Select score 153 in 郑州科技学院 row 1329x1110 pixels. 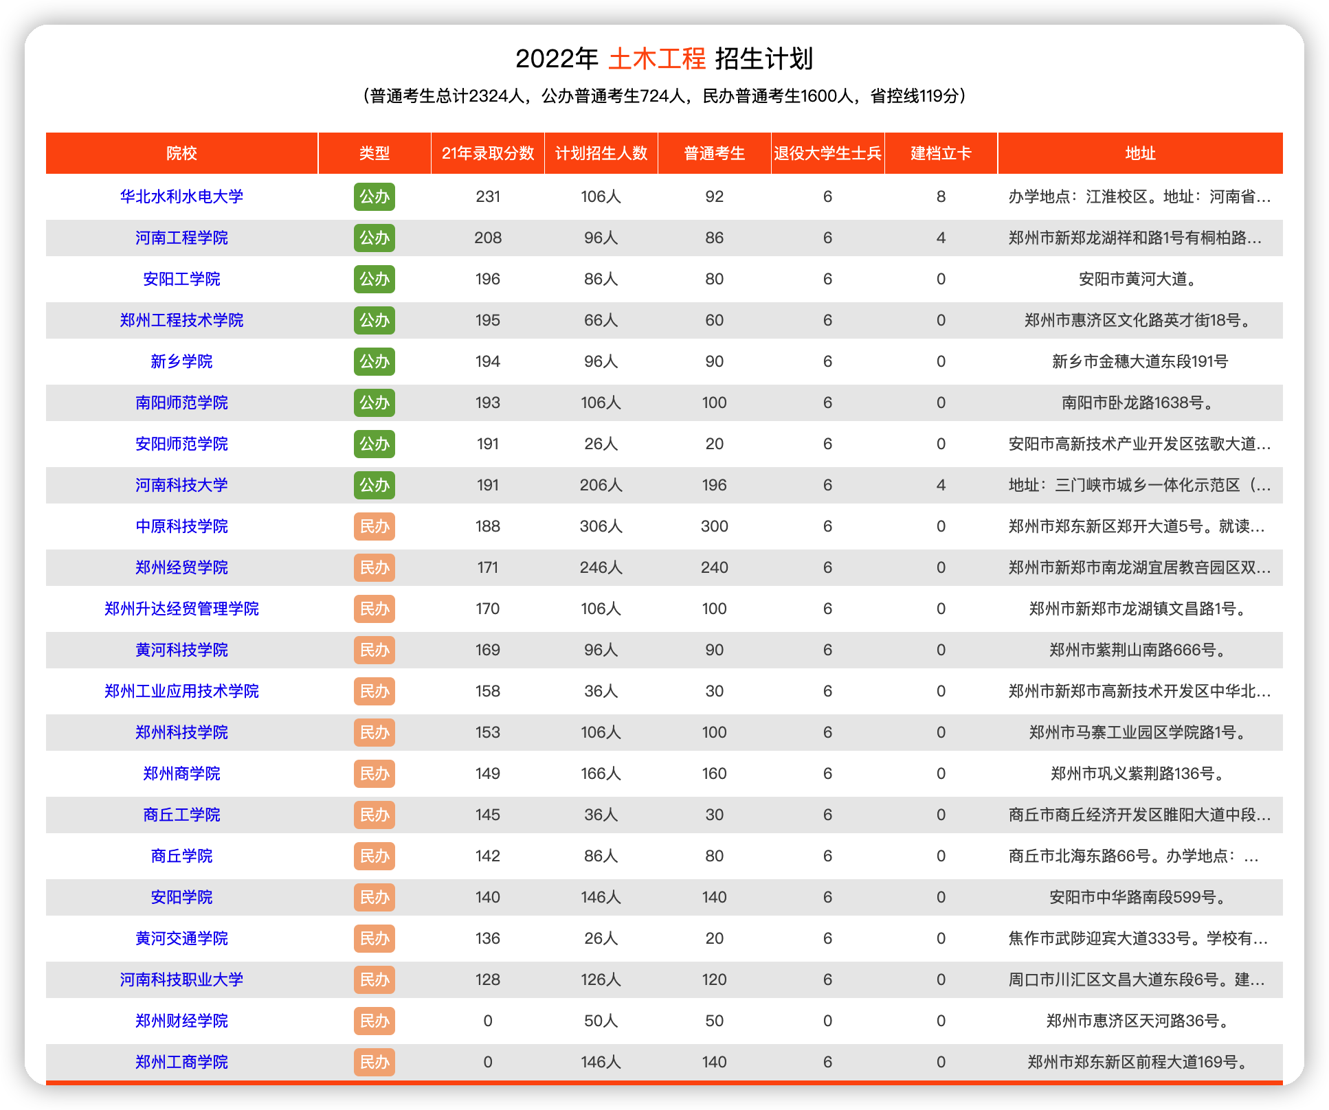click(488, 732)
